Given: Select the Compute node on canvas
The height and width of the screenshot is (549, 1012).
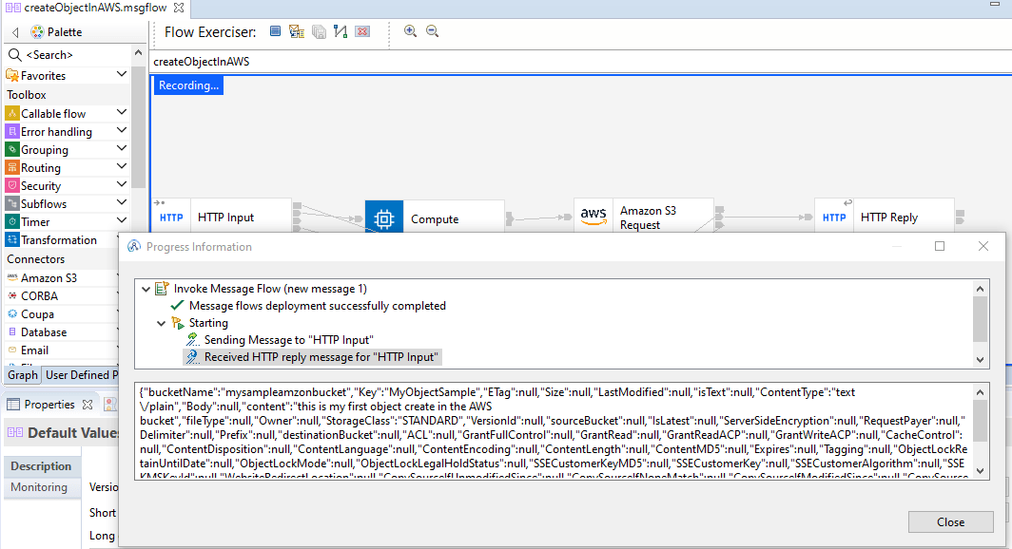Looking at the screenshot, I should [x=438, y=218].
